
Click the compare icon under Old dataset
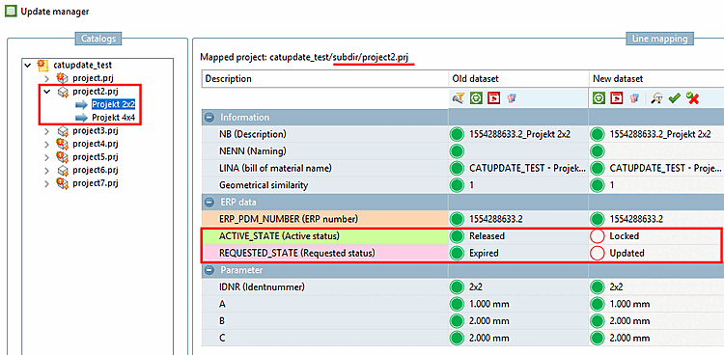click(512, 98)
